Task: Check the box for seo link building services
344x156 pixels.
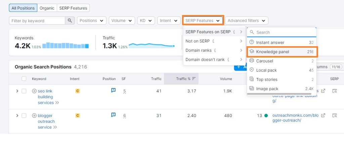Action: (24, 91)
